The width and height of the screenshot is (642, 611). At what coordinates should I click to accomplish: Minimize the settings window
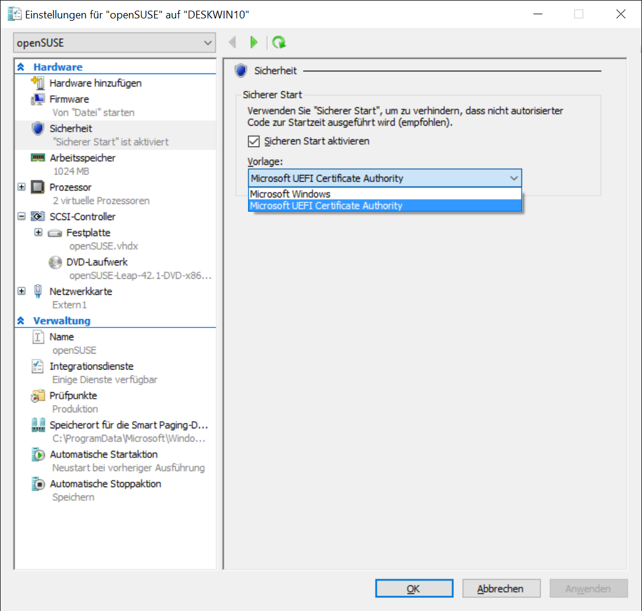click(x=538, y=14)
